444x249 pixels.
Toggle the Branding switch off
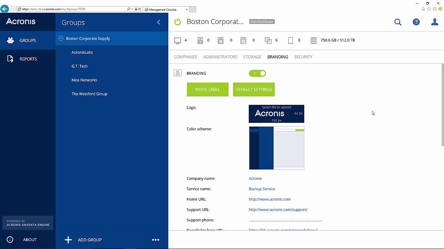[x=257, y=73]
